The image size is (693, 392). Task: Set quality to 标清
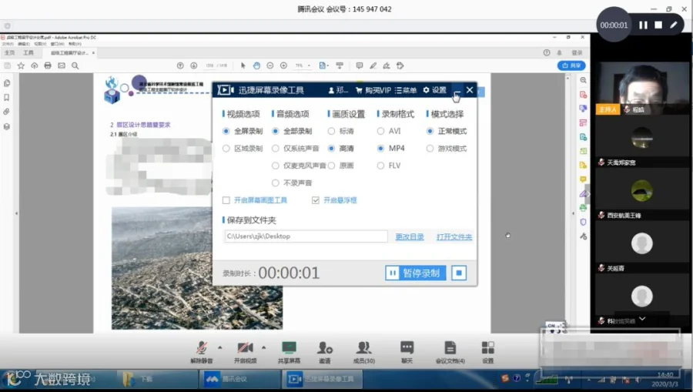[341, 131]
